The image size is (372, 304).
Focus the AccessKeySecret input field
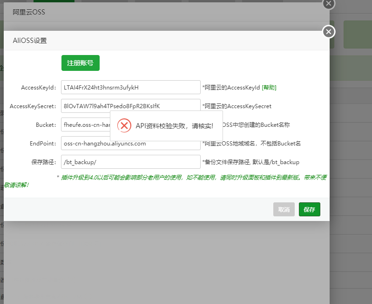click(x=130, y=106)
